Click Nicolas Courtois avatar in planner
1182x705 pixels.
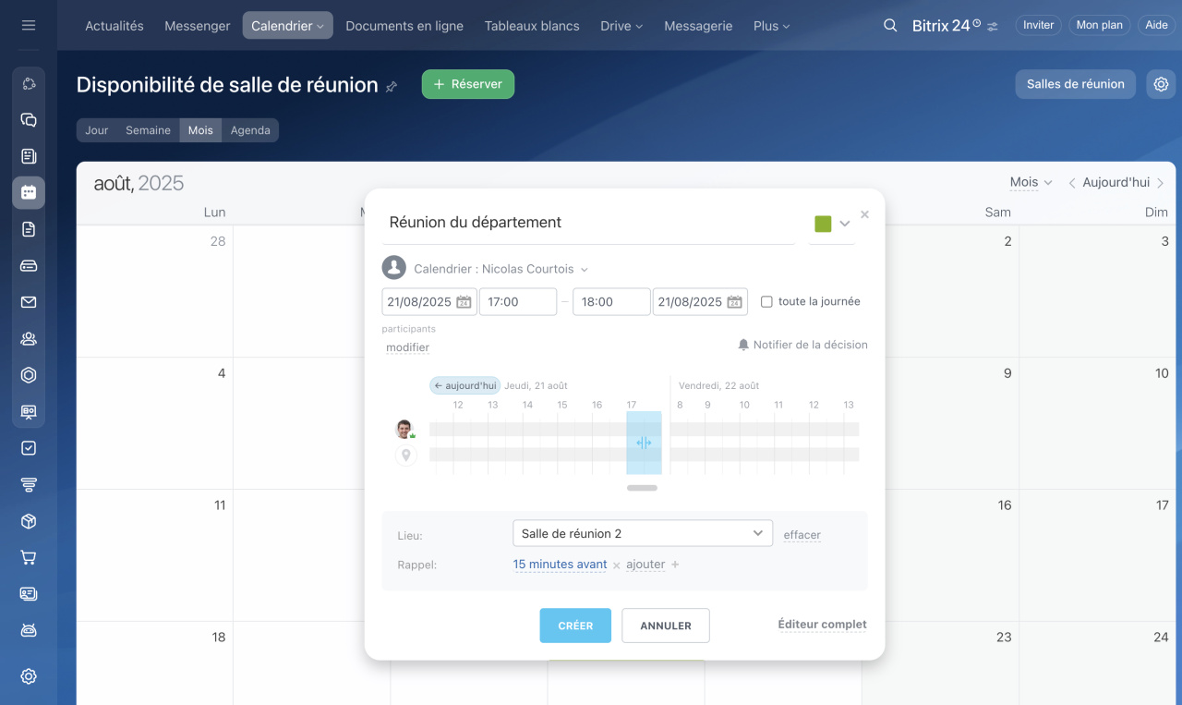pyautogui.click(x=404, y=429)
